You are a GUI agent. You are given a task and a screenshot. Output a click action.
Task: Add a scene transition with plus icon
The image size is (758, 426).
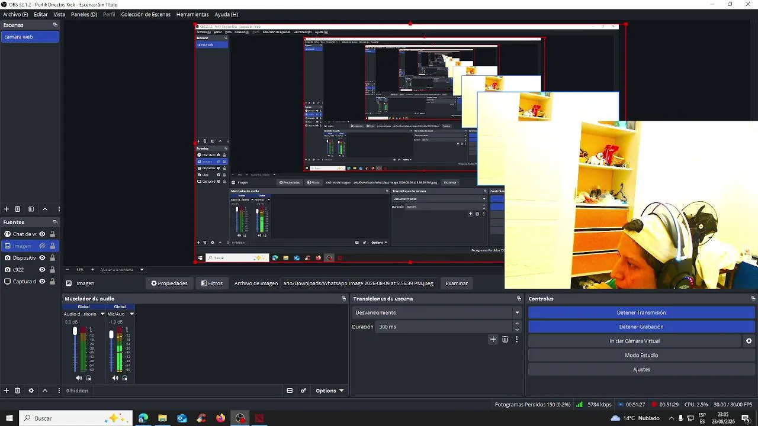click(493, 339)
